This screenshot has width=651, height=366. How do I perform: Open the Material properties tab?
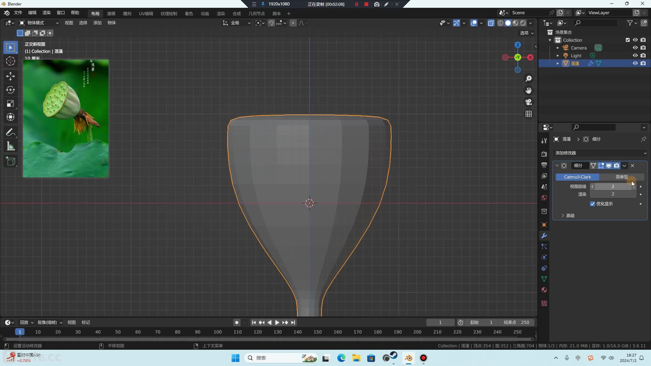point(544,290)
